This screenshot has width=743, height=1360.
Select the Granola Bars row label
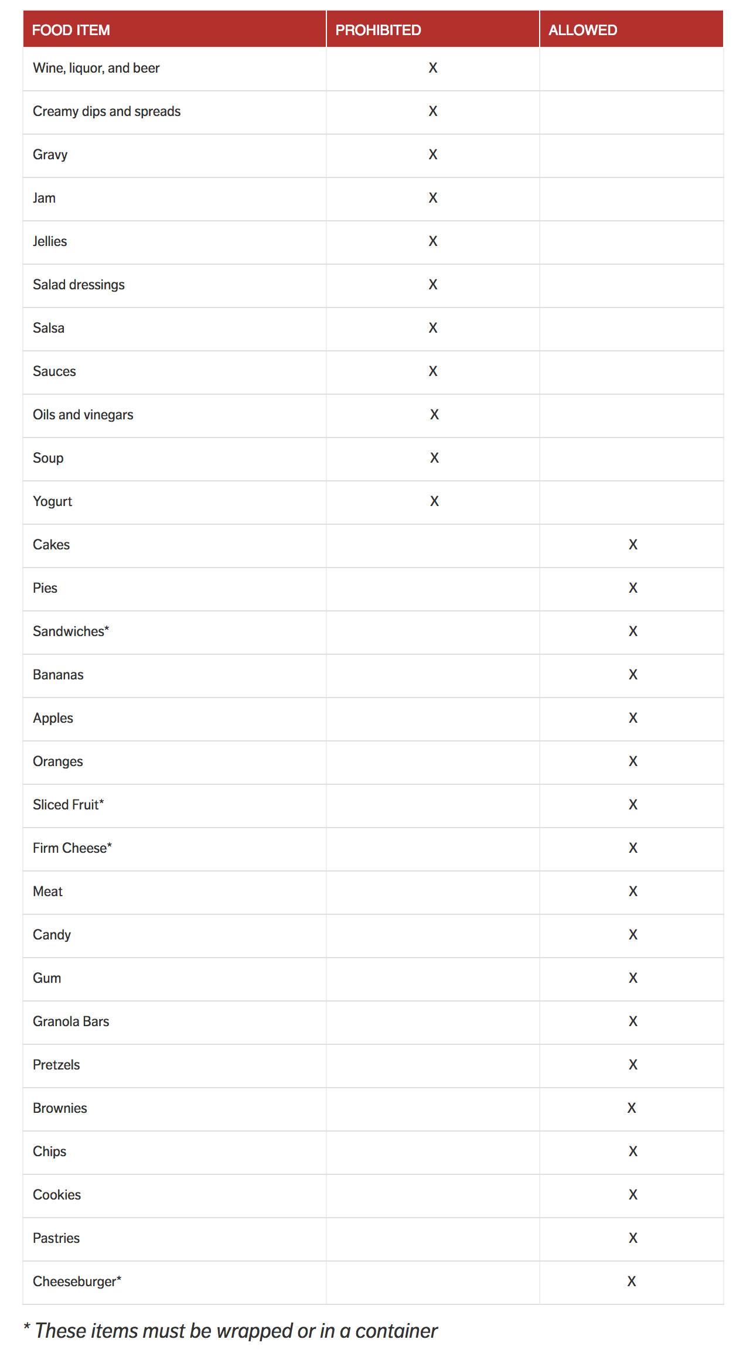[x=71, y=1021]
